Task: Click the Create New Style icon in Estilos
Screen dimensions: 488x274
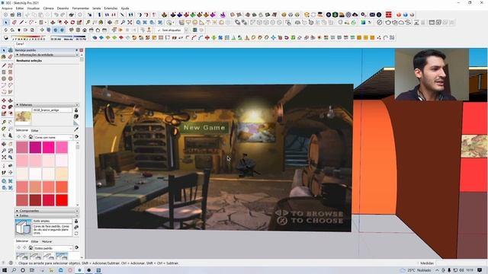Action: click(76, 227)
